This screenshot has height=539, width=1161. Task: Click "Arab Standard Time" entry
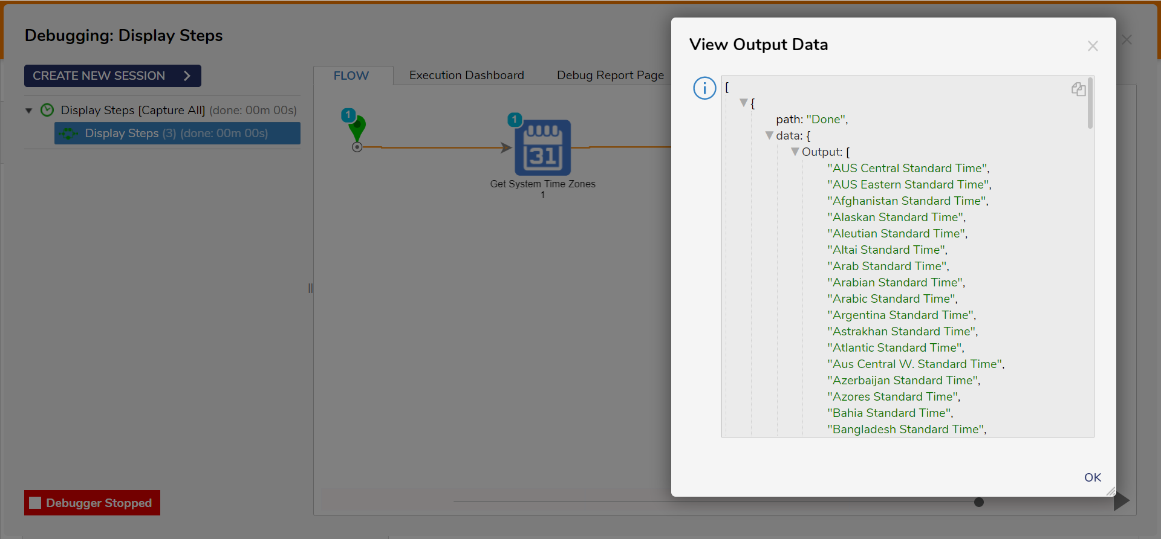888,266
